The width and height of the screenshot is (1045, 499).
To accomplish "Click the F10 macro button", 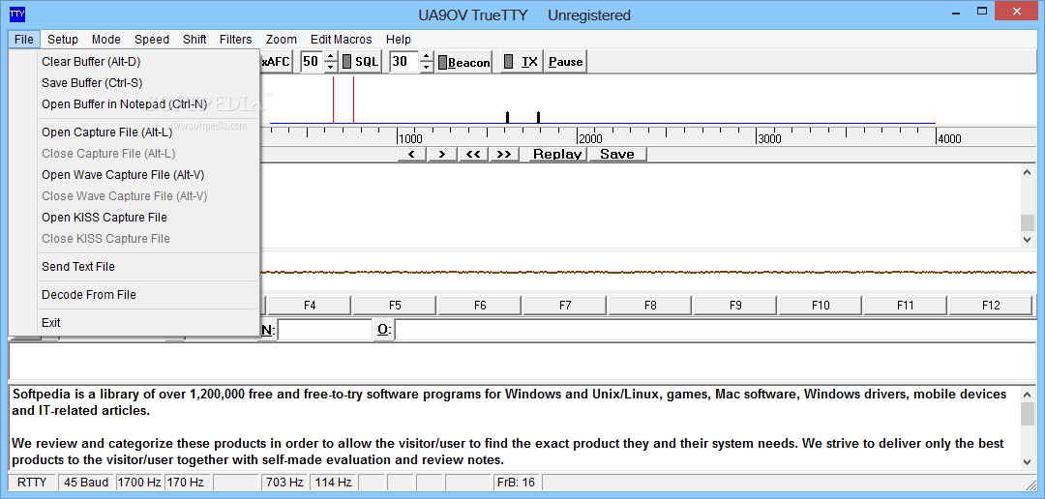I will pyautogui.click(x=821, y=306).
